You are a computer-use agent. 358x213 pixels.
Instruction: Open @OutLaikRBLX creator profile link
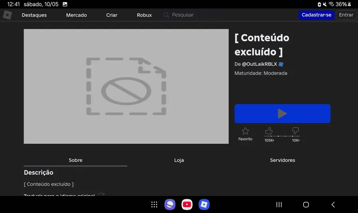(x=259, y=64)
